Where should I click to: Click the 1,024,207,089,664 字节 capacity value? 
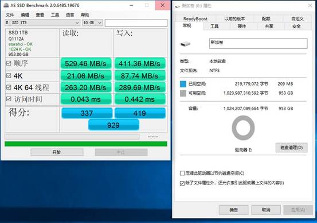tap(246, 109)
